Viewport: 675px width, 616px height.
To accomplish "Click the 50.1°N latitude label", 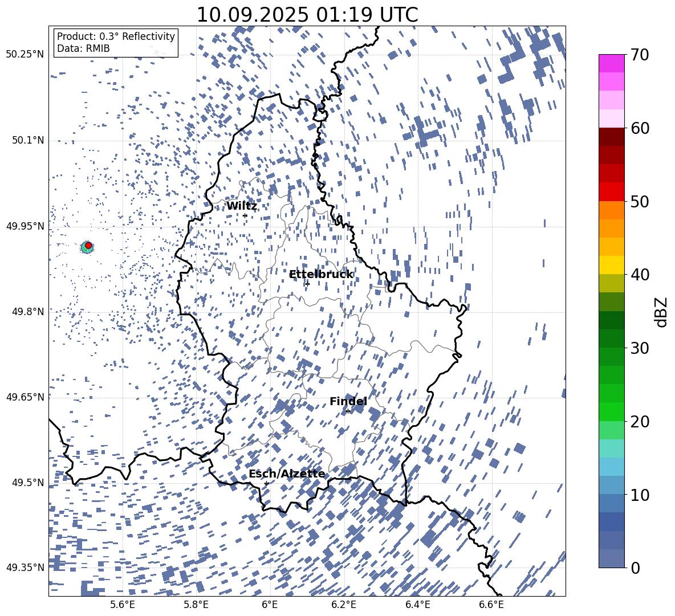I will tap(28, 141).
